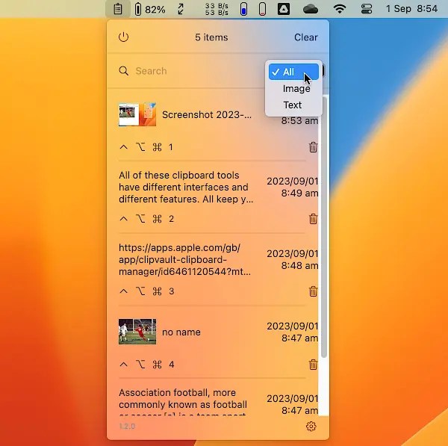Click the control key symbol on shortcut row 1

click(x=123, y=147)
